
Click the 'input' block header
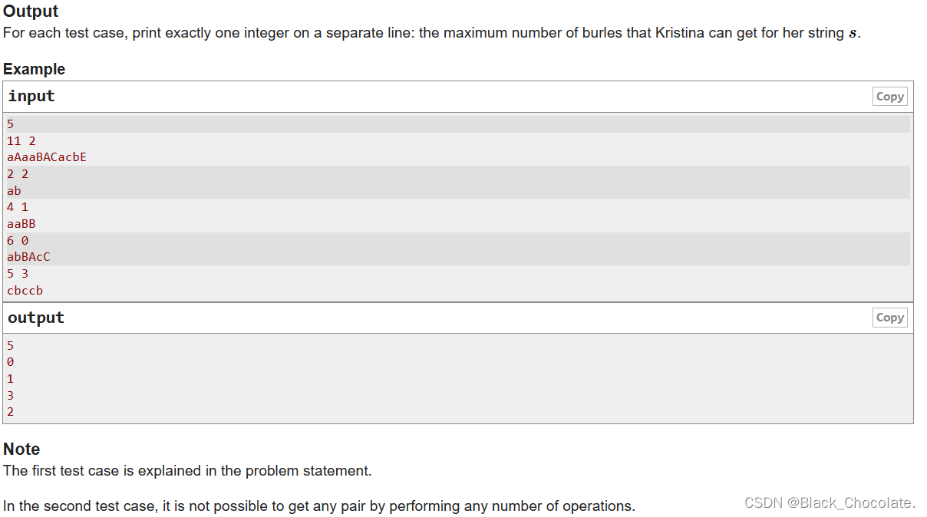coord(31,96)
